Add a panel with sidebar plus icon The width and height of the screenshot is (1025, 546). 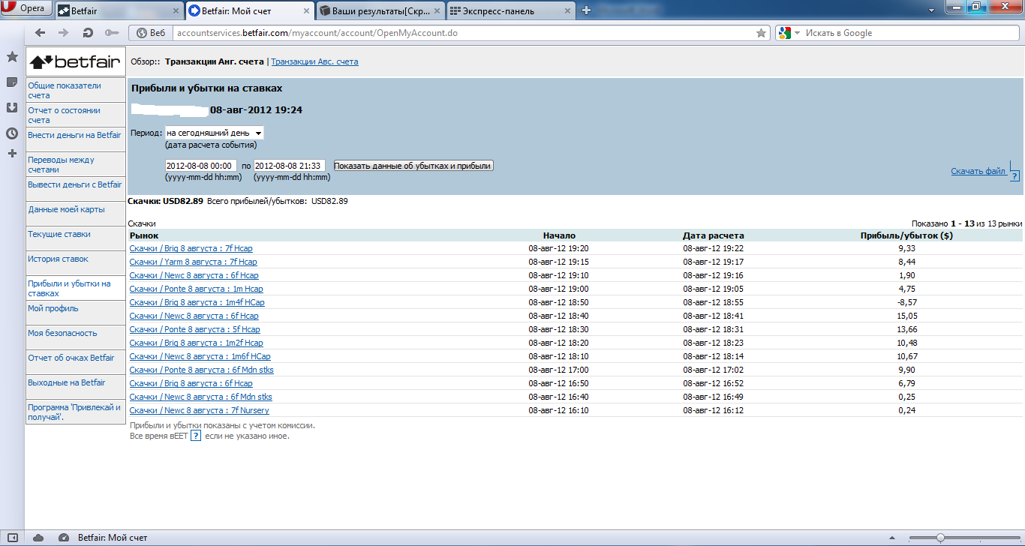pyautogui.click(x=12, y=154)
